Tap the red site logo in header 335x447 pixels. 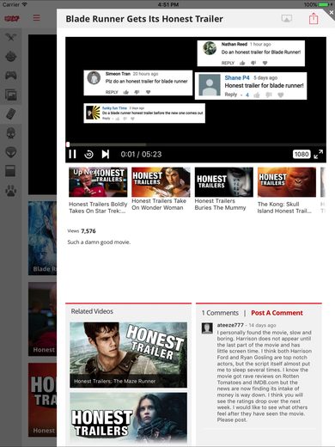pyautogui.click(x=12, y=18)
